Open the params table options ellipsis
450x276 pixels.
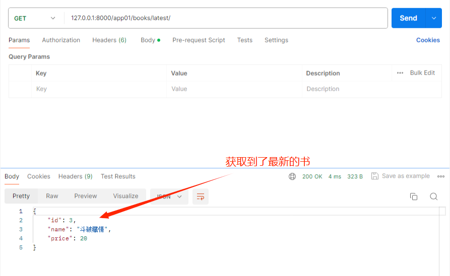(400, 73)
